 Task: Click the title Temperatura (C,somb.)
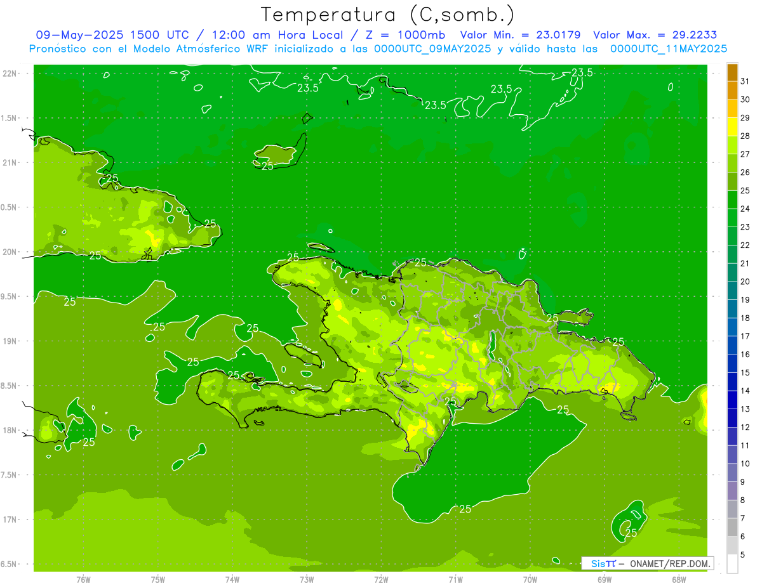(x=387, y=15)
